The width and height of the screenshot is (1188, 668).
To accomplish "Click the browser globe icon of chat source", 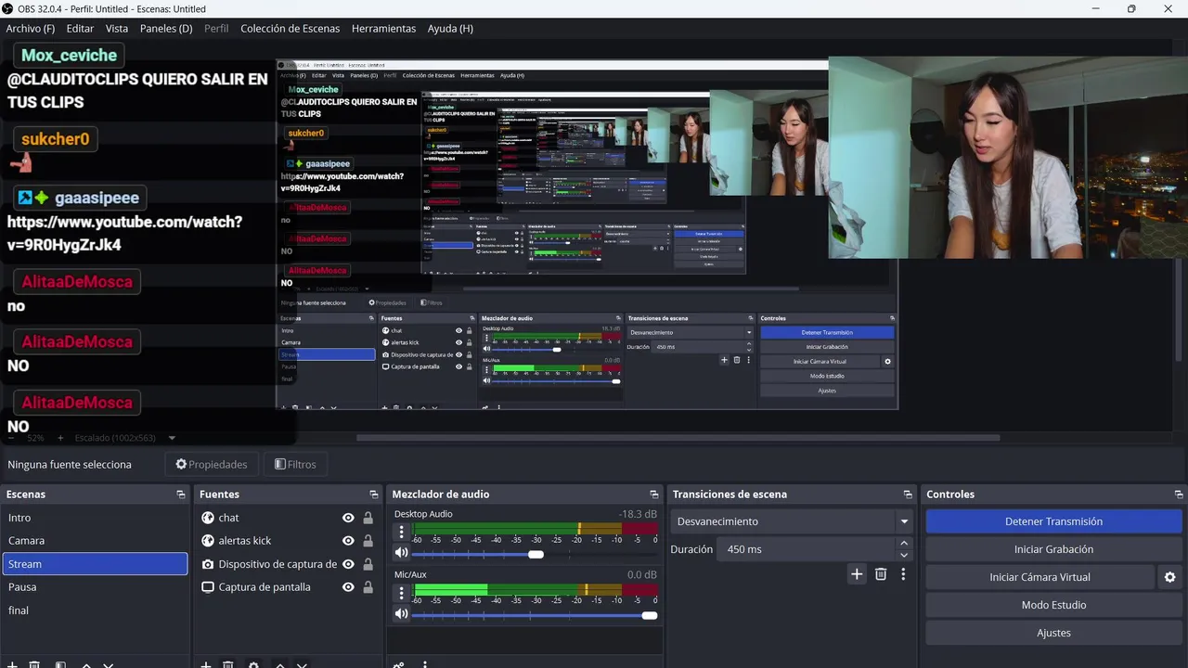I will 208,518.
